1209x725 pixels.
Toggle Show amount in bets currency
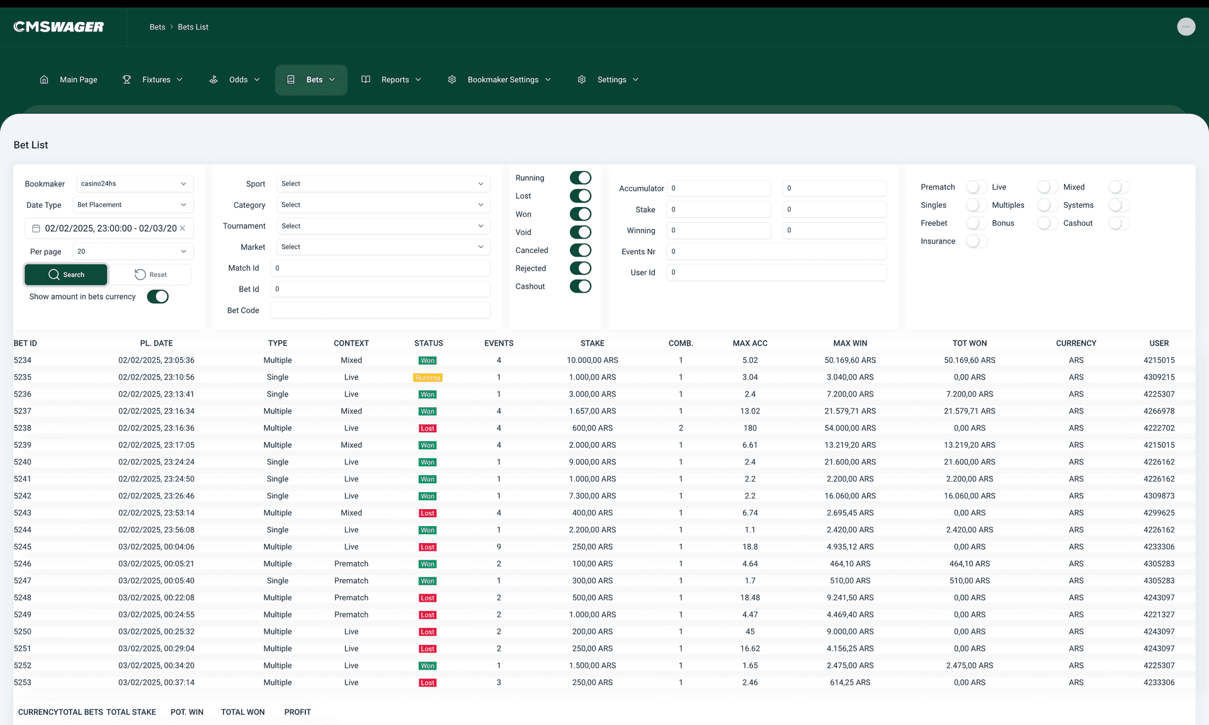click(158, 297)
